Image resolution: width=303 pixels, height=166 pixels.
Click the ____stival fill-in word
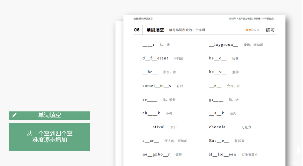pyautogui.click(x=153, y=127)
